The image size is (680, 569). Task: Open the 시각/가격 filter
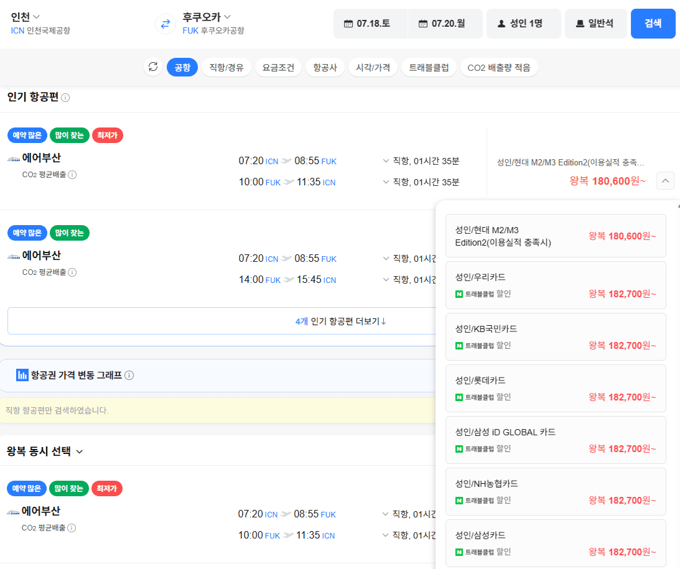pos(373,67)
